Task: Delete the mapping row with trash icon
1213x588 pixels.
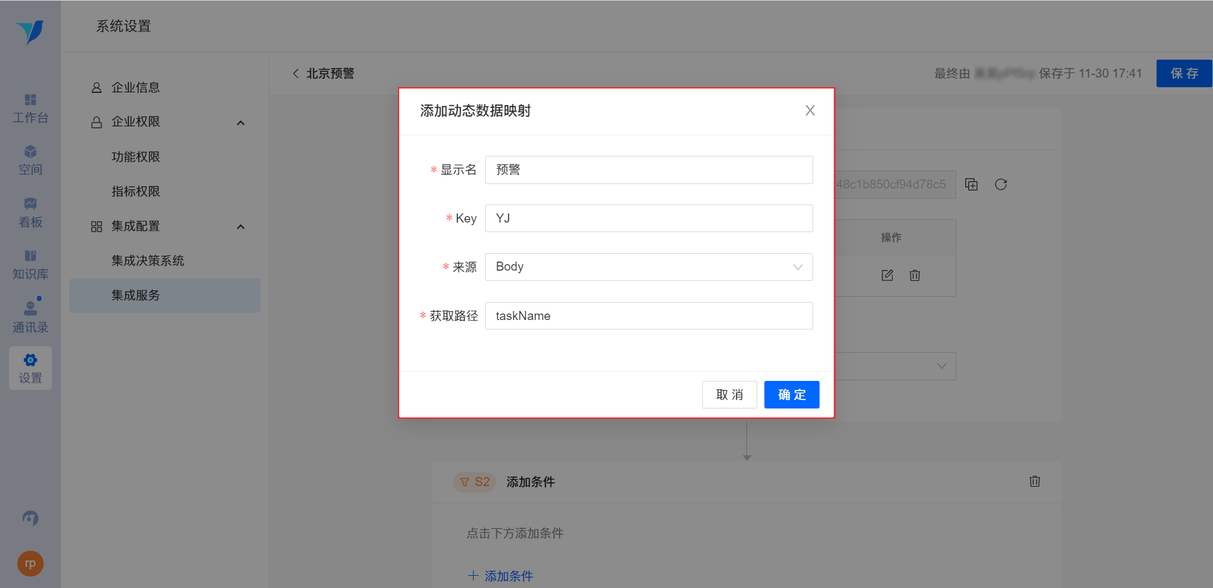Action: click(915, 275)
